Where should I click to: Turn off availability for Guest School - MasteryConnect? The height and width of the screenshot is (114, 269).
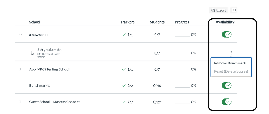[226, 102]
